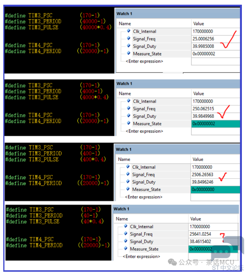Click variable icon beside Signal_Duty reading 38.4615402
248x275 pixels.
(x=126, y=241)
